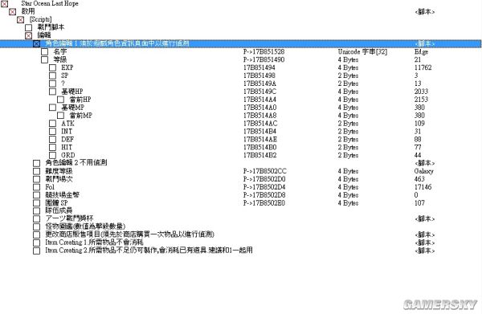Enable the EXP entry checkbox
The image size is (482, 314).
point(52,67)
